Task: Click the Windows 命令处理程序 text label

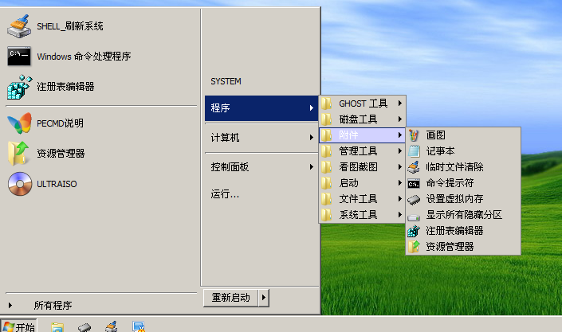Action: (84, 57)
